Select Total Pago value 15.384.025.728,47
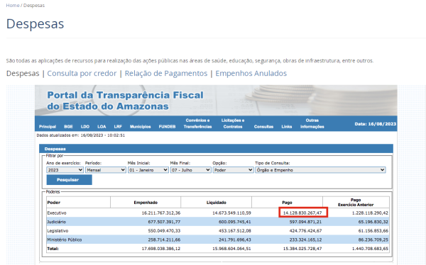 click(x=302, y=249)
